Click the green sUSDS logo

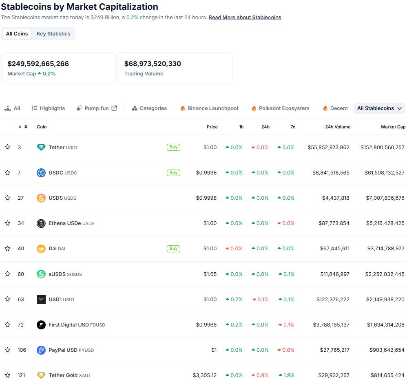(41, 274)
